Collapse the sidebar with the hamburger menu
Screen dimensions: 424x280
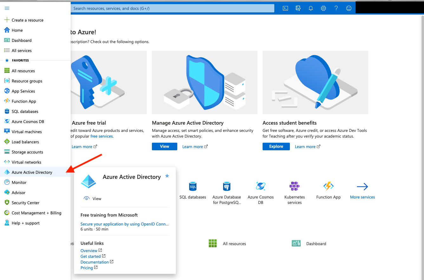[x=7, y=8]
